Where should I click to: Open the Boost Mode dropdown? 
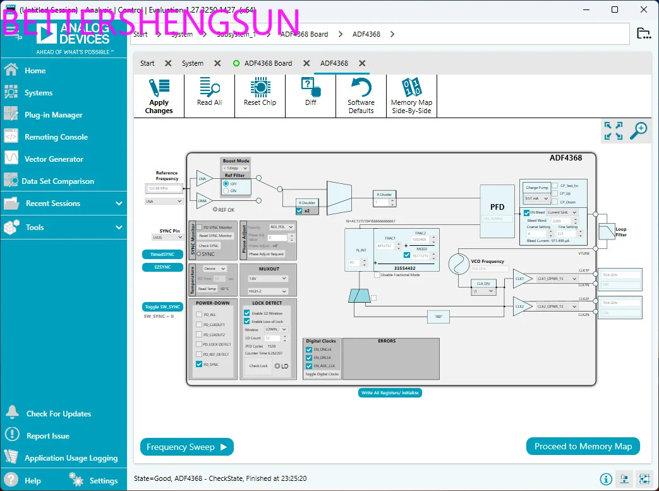235,168
